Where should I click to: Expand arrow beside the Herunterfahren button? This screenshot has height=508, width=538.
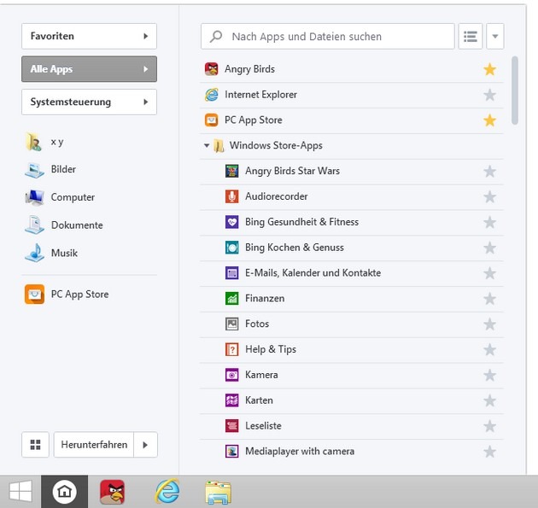[x=145, y=445]
